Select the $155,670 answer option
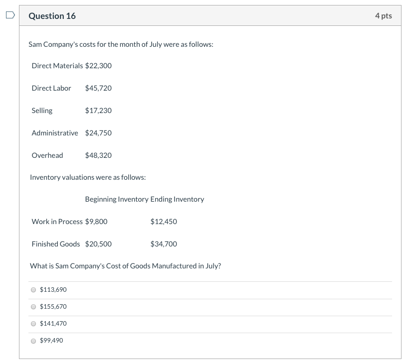This screenshot has height=364, width=408. coord(33,307)
